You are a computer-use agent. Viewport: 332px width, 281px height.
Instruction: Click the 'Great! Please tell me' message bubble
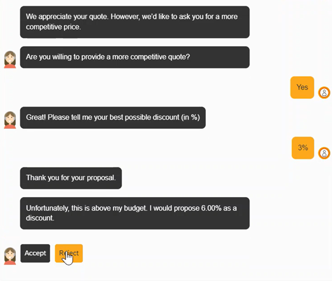[x=112, y=117]
